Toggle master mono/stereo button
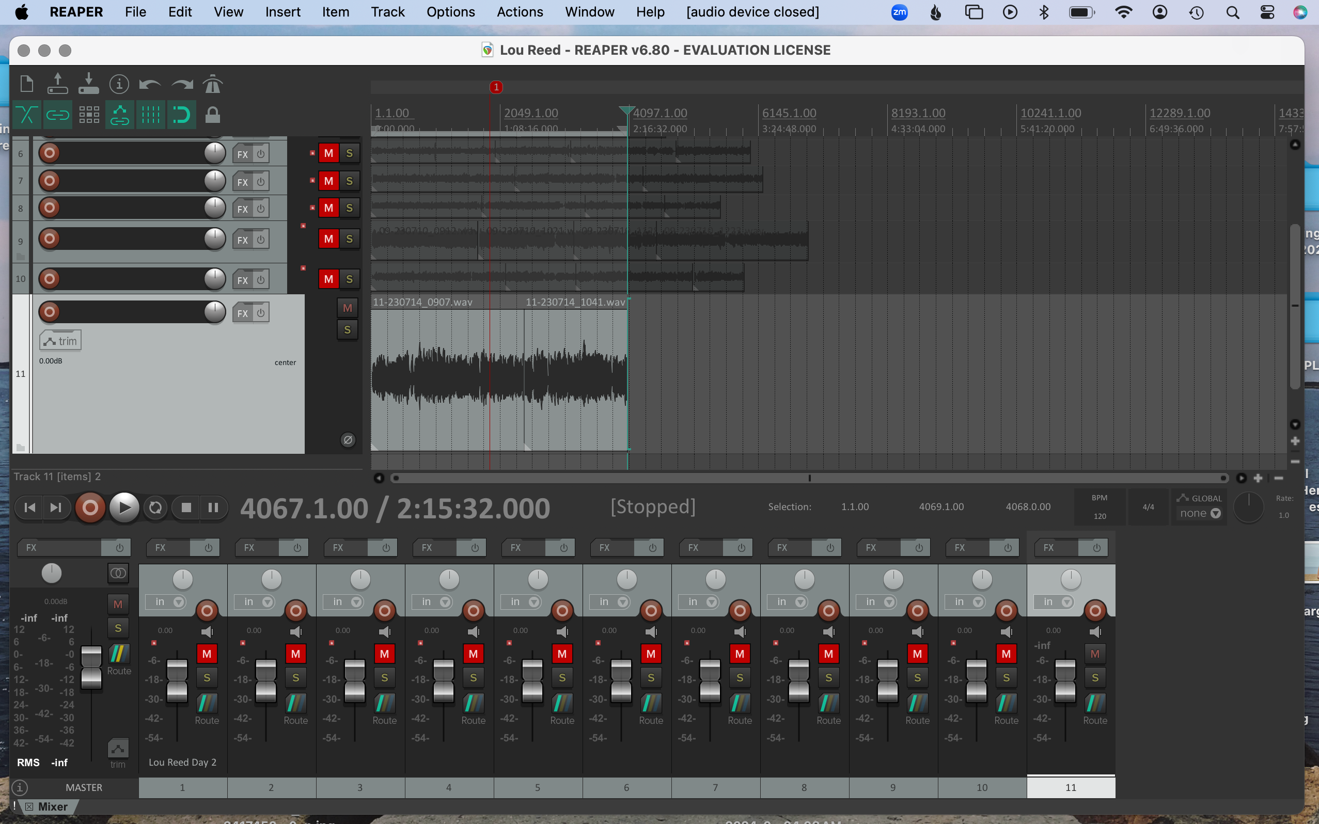Viewport: 1319px width, 824px height. click(x=118, y=573)
